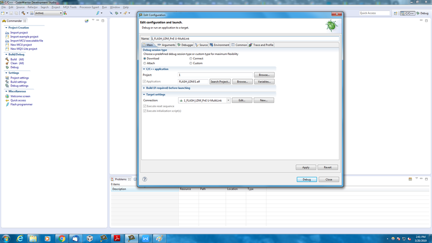Click Clean (All) in Commander
This screenshot has height=243, width=432.
tap(17, 63)
